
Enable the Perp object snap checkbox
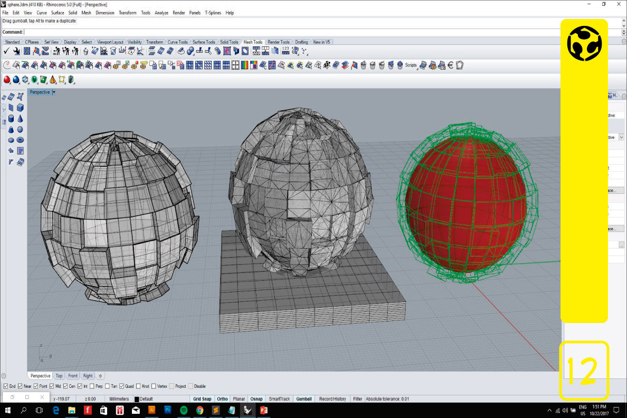click(x=92, y=386)
